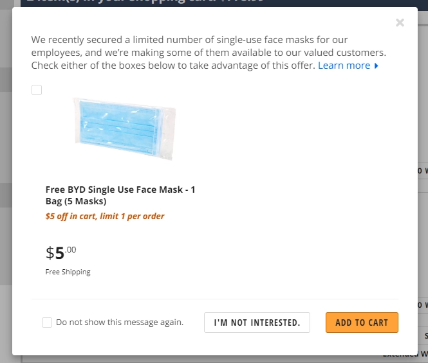Click the blue face mask product image
428x363 pixels.
coord(124,129)
